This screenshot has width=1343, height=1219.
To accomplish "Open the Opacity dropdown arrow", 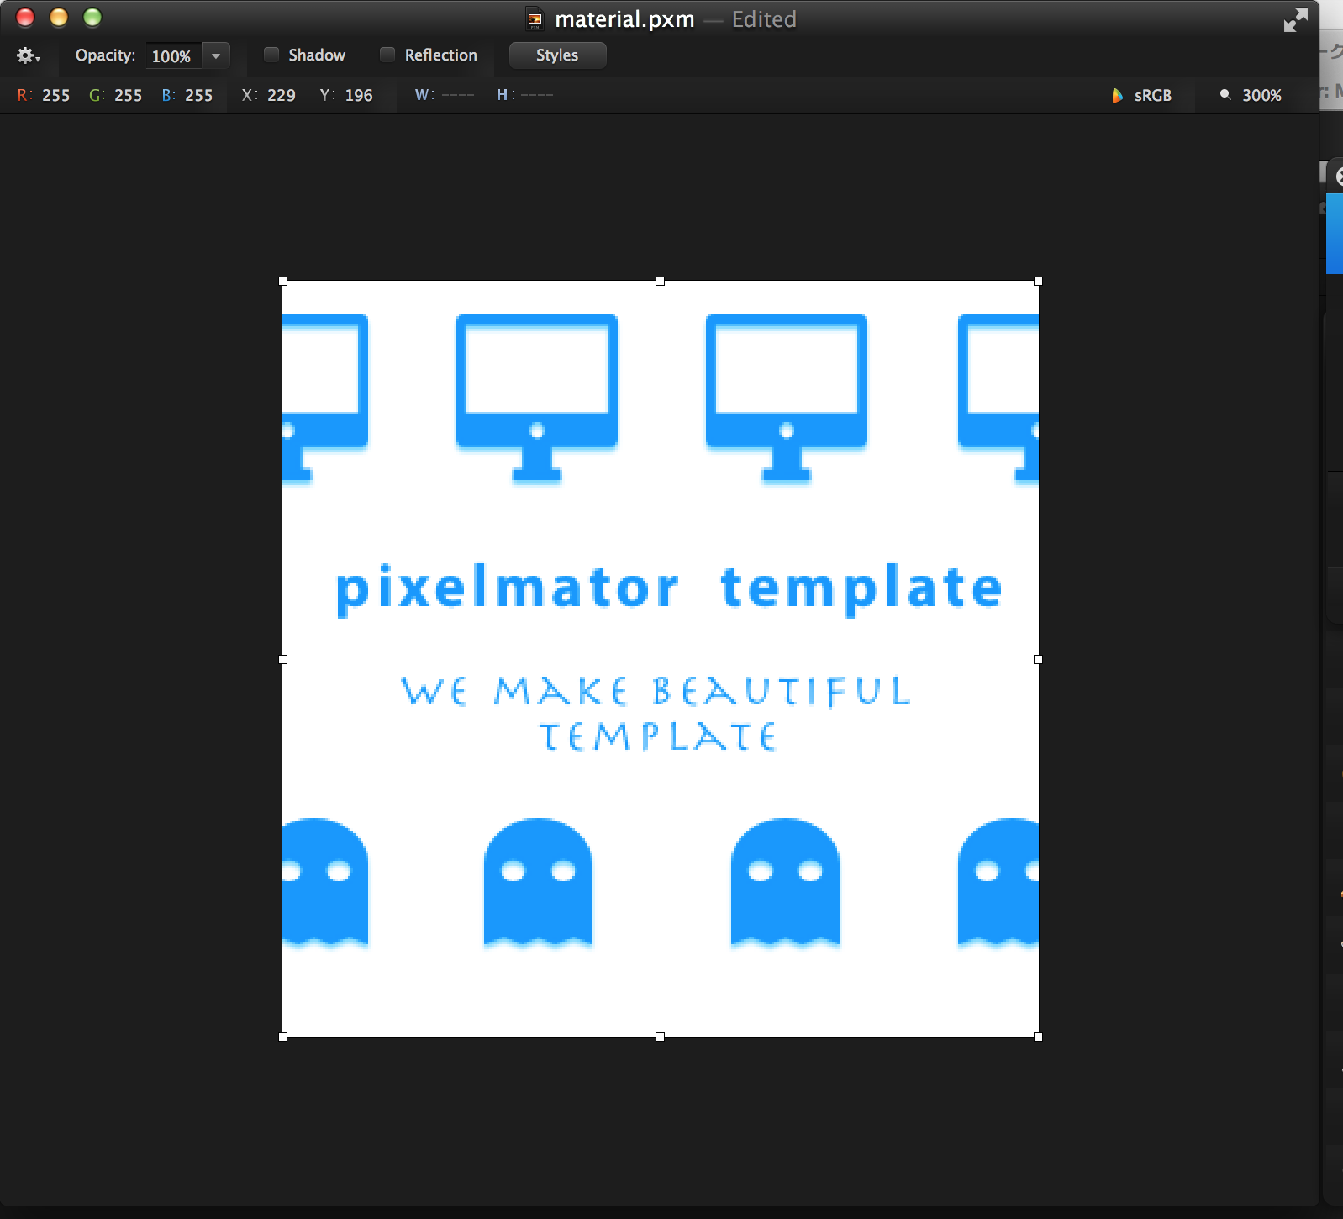I will coord(216,55).
